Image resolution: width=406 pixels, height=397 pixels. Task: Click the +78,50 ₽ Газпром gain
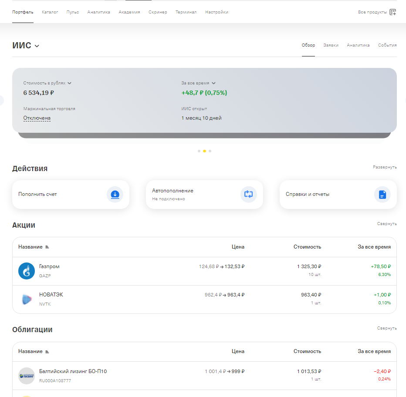[x=381, y=266]
